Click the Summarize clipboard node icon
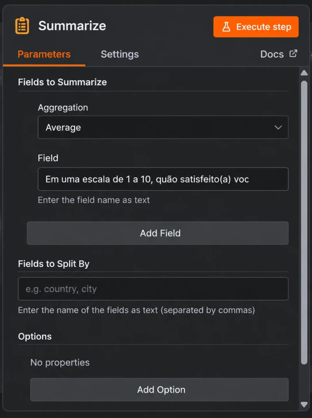312x418 pixels. coord(22,26)
